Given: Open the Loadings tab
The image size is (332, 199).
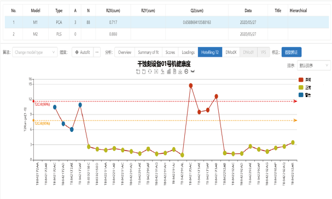Looking at the screenshot, I should (188, 52).
